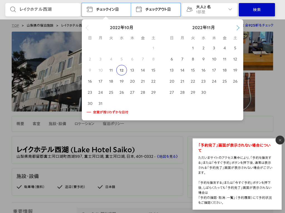285x213 pixels.
Task: Open the TOP breadcrumb link
Action: (15, 26)
